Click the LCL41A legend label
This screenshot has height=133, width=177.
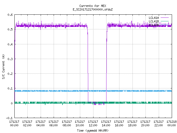coord(154,18)
